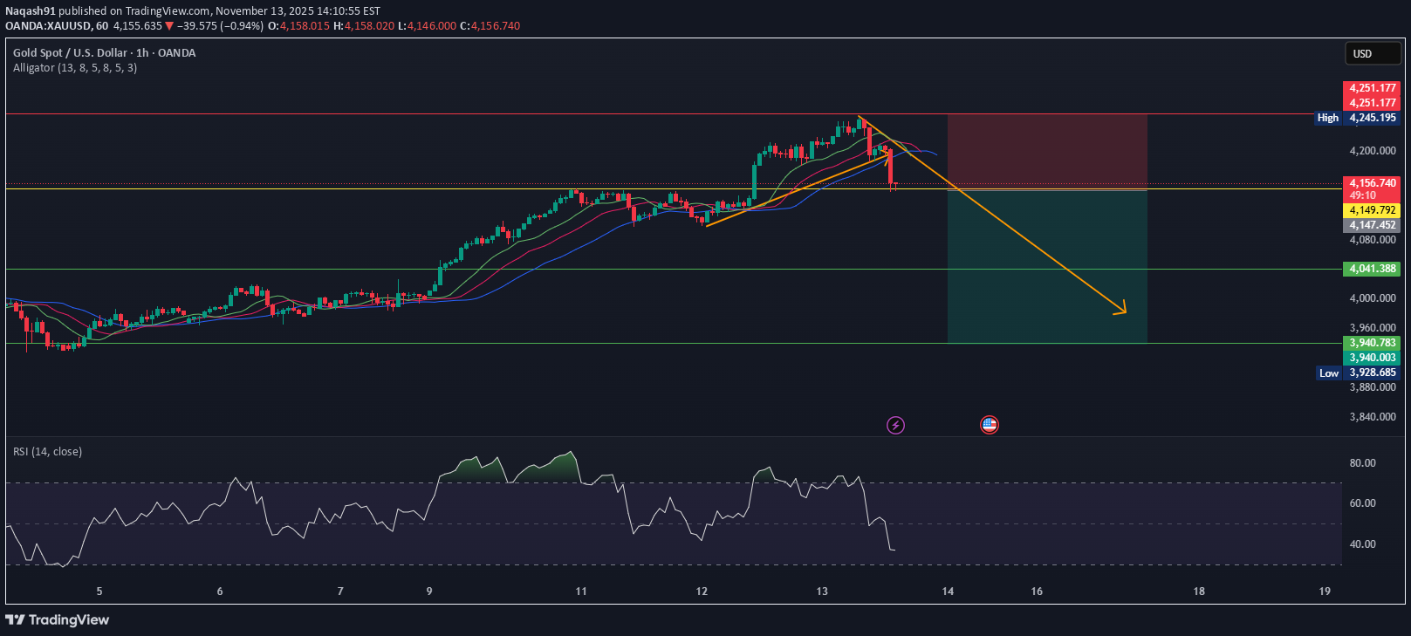Click the US flag economic event icon
The image size is (1411, 636).
pyautogui.click(x=989, y=425)
